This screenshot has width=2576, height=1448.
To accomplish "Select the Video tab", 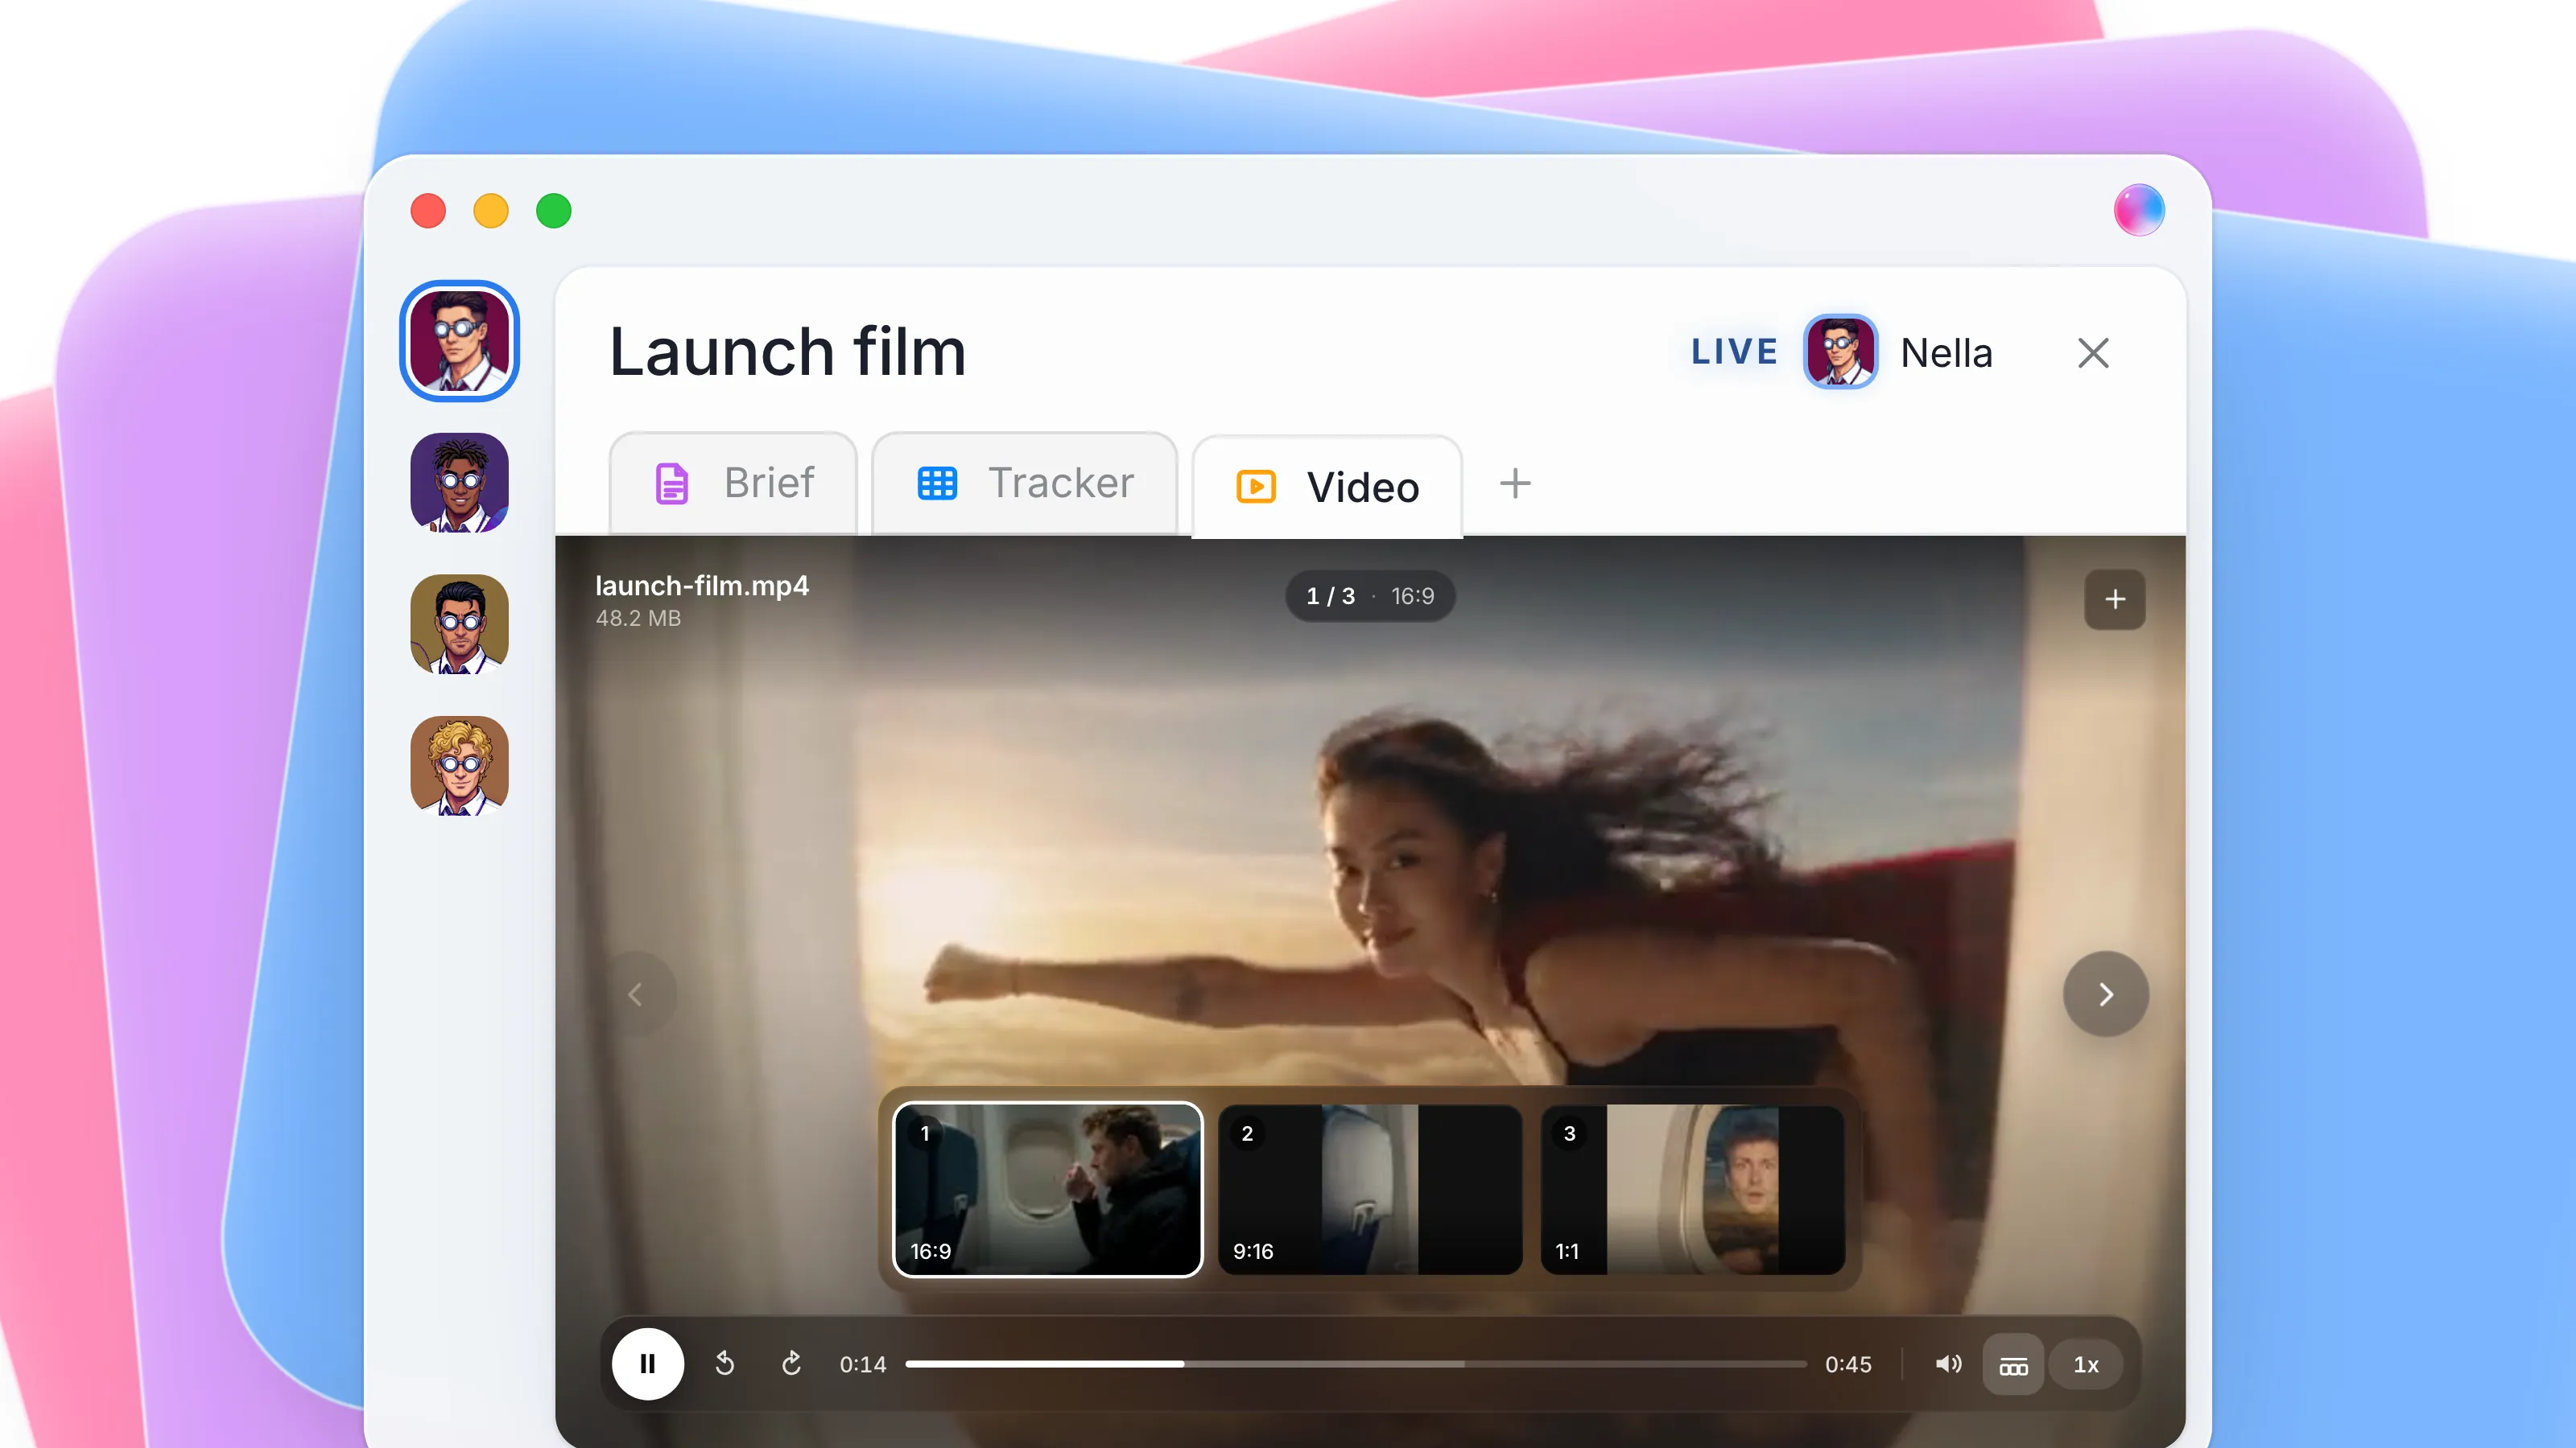I will (1327, 487).
